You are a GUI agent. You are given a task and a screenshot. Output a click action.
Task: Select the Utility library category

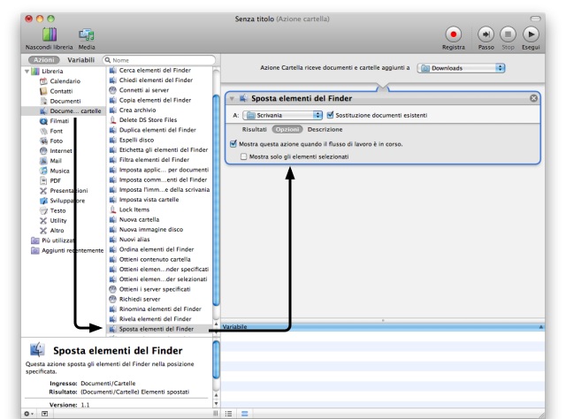pyautogui.click(x=58, y=220)
